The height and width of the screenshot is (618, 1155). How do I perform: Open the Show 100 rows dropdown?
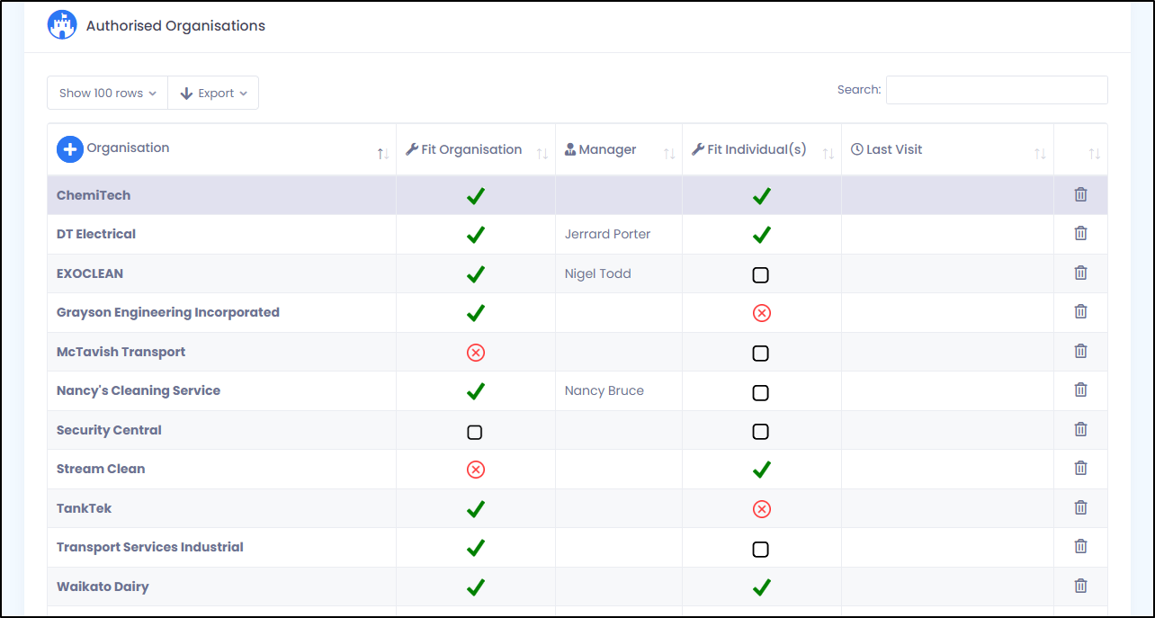click(x=107, y=94)
